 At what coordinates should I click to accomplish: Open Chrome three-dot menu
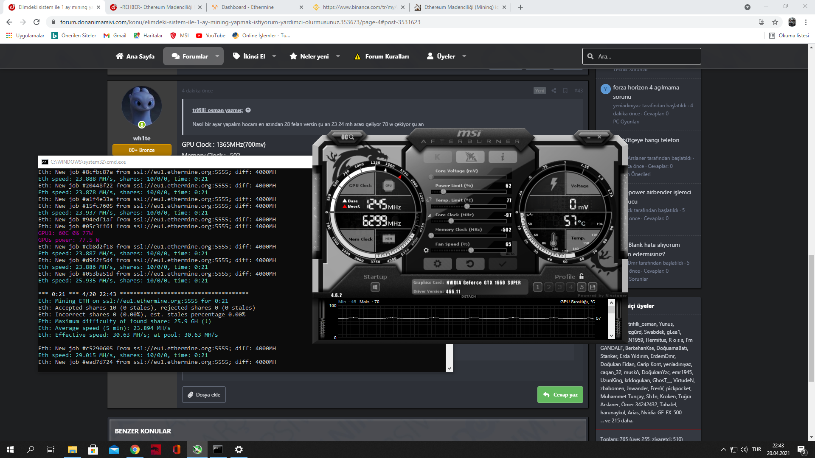coord(806,22)
